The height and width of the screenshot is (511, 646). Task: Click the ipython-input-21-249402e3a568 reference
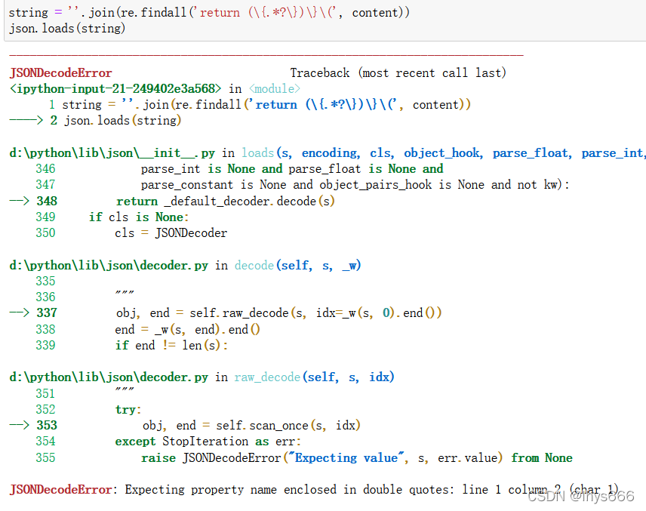115,88
